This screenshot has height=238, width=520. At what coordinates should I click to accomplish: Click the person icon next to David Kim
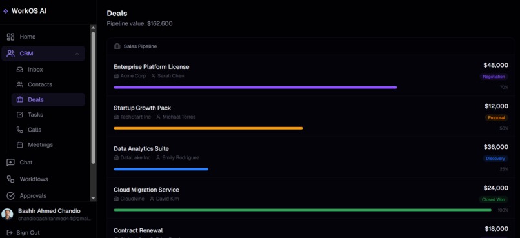tap(152, 199)
